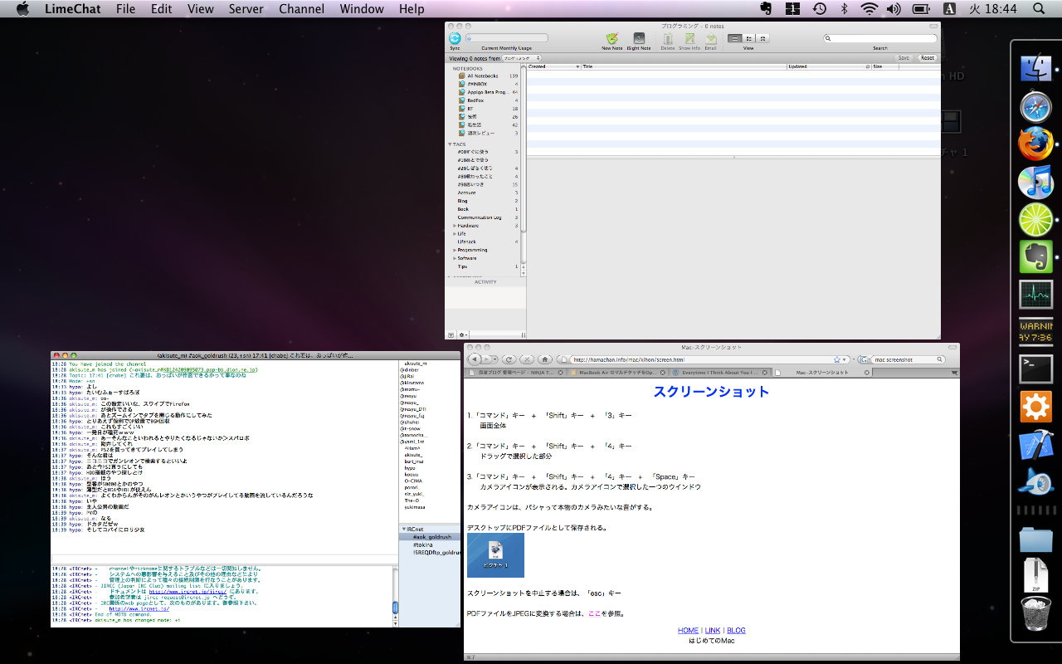Open the orange gear app in the Dock
This screenshot has height=664, width=1062.
(x=1035, y=407)
